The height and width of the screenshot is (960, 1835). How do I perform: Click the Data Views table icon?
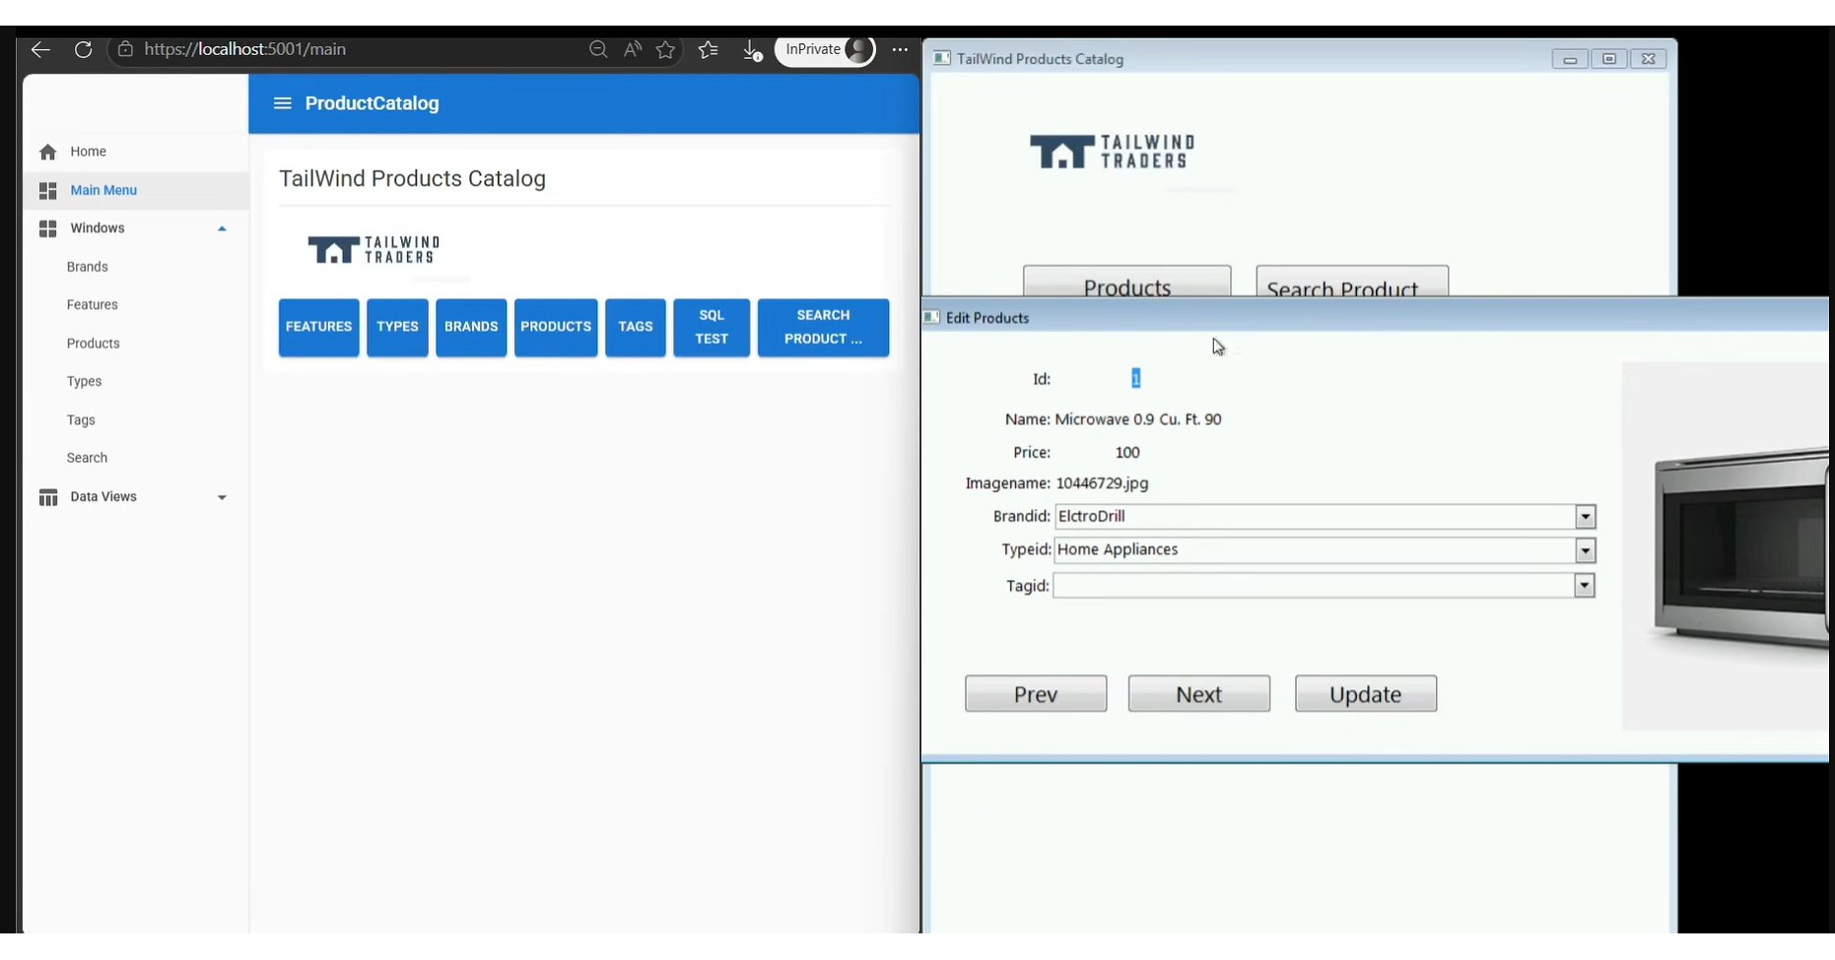coord(47,497)
